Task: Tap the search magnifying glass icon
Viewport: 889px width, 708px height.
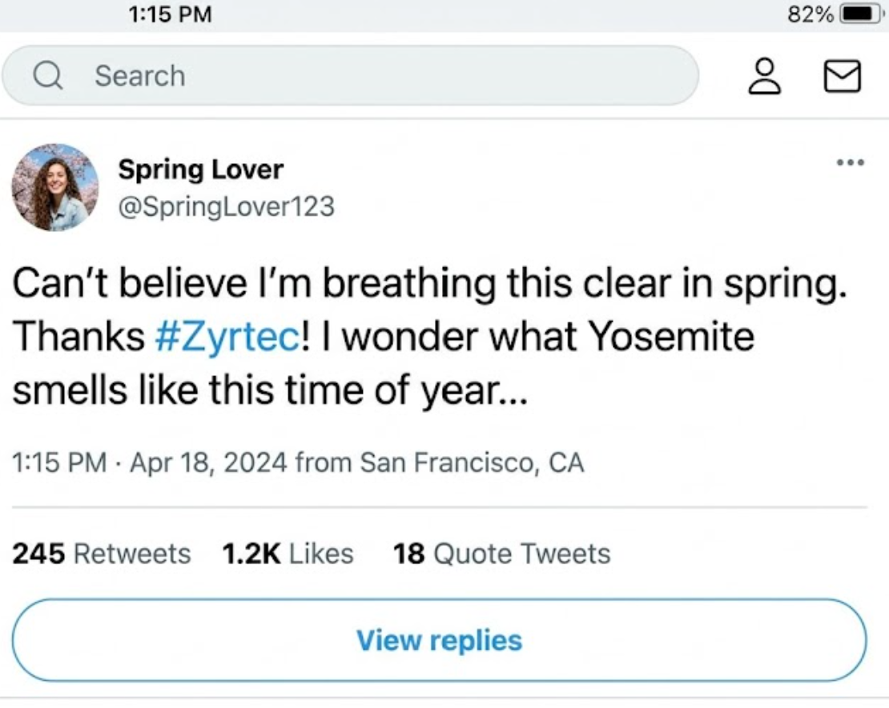Action: [47, 76]
